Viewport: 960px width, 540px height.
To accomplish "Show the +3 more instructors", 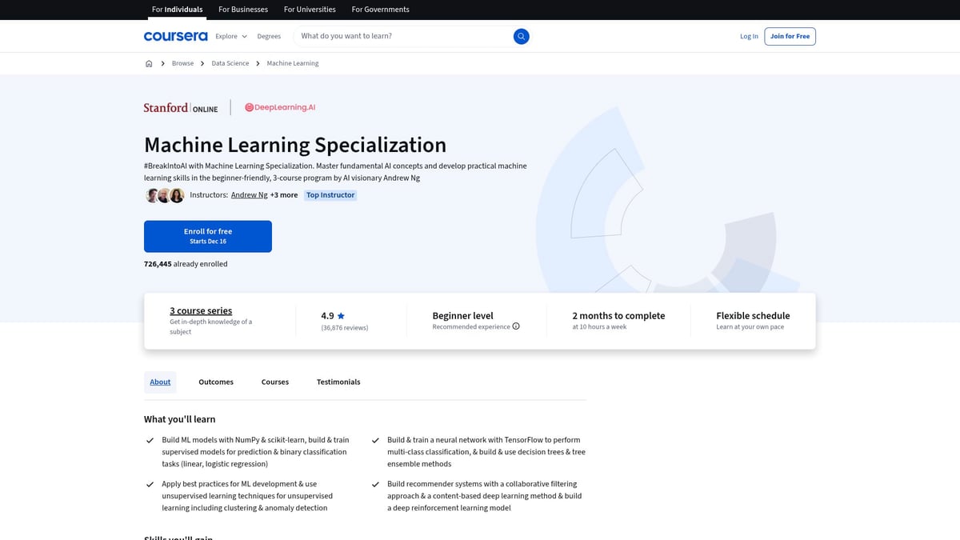I will (x=284, y=195).
